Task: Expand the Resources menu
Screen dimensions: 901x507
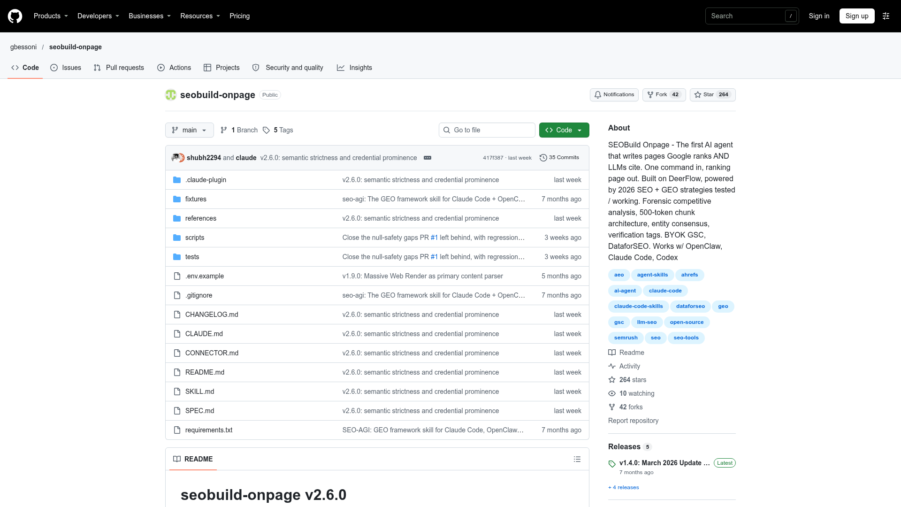Action: coord(200,16)
